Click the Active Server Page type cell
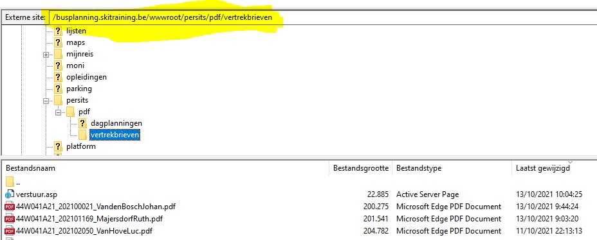The image size is (597, 240). point(428,194)
